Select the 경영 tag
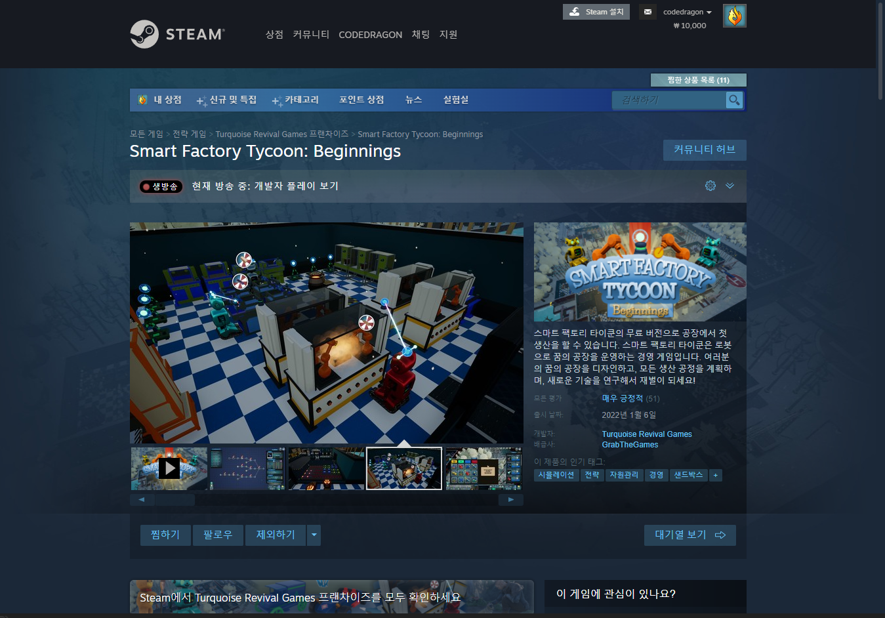Viewport: 885px width, 618px height. pyautogui.click(x=656, y=475)
